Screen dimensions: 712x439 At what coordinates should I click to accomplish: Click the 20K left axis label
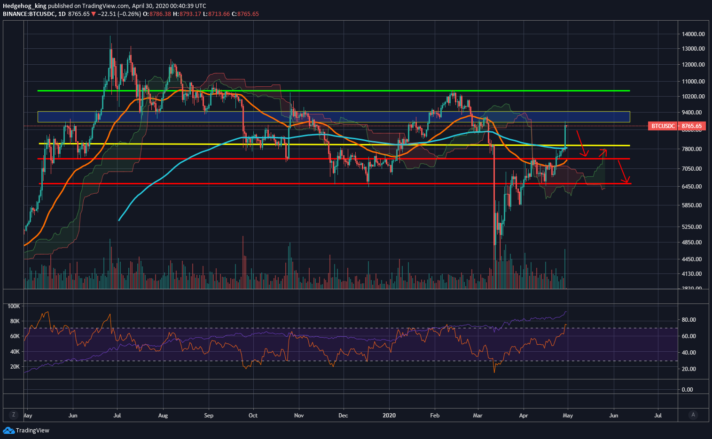point(15,367)
